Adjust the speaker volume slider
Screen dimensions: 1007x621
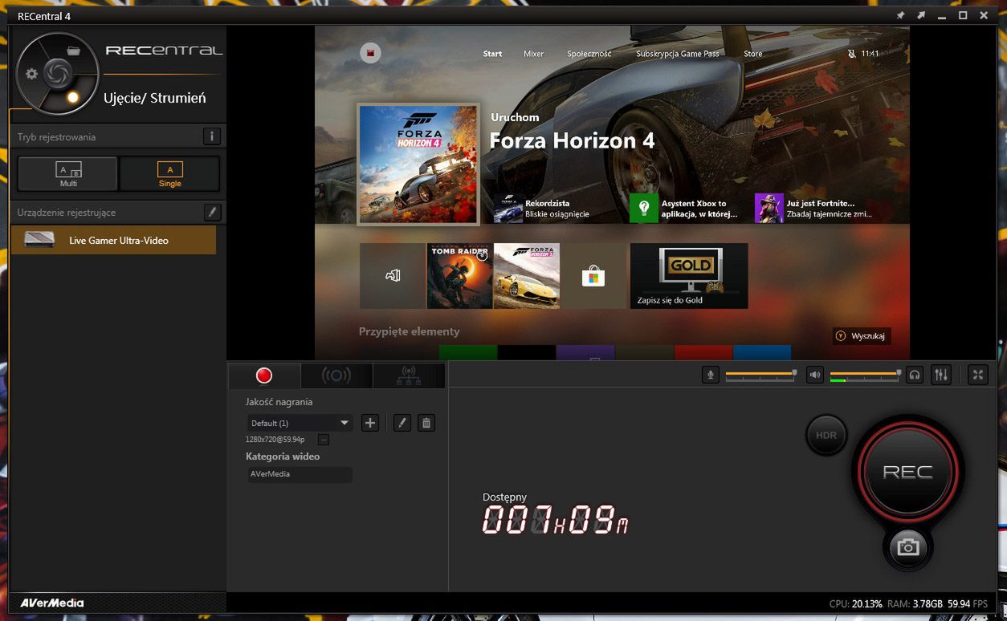pos(866,374)
